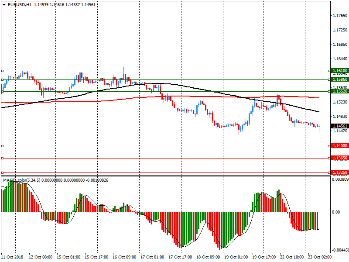This screenshot has width=349, height=262.
Task: Select the red 1.14000 support level tag
Action: (339, 146)
